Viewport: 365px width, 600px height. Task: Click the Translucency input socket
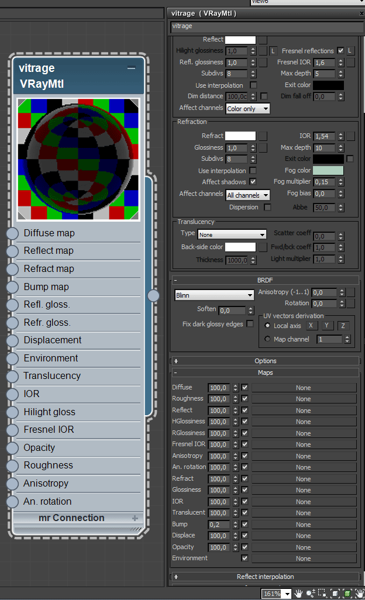[12, 376]
